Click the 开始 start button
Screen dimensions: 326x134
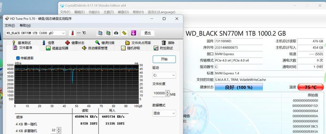[164, 59]
